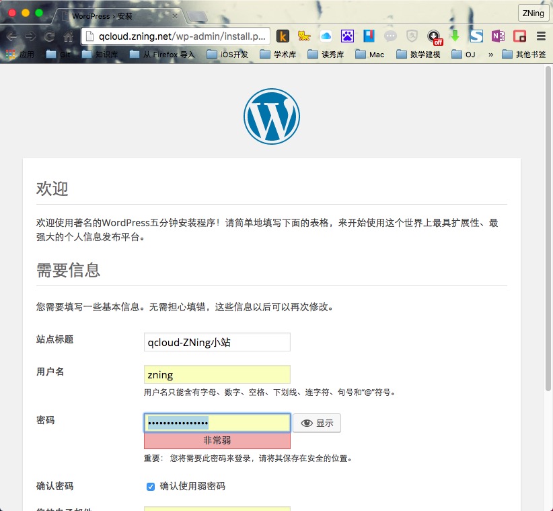553x511 pixels.
Task: Reload the current page
Action: [x=49, y=36]
